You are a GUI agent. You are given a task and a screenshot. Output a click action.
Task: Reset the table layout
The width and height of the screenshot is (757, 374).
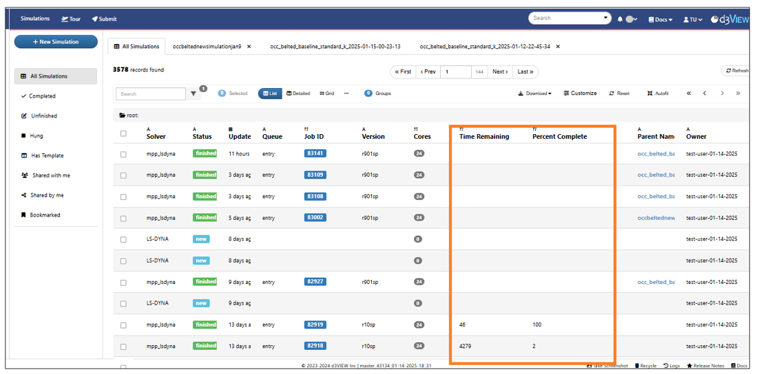pos(619,93)
